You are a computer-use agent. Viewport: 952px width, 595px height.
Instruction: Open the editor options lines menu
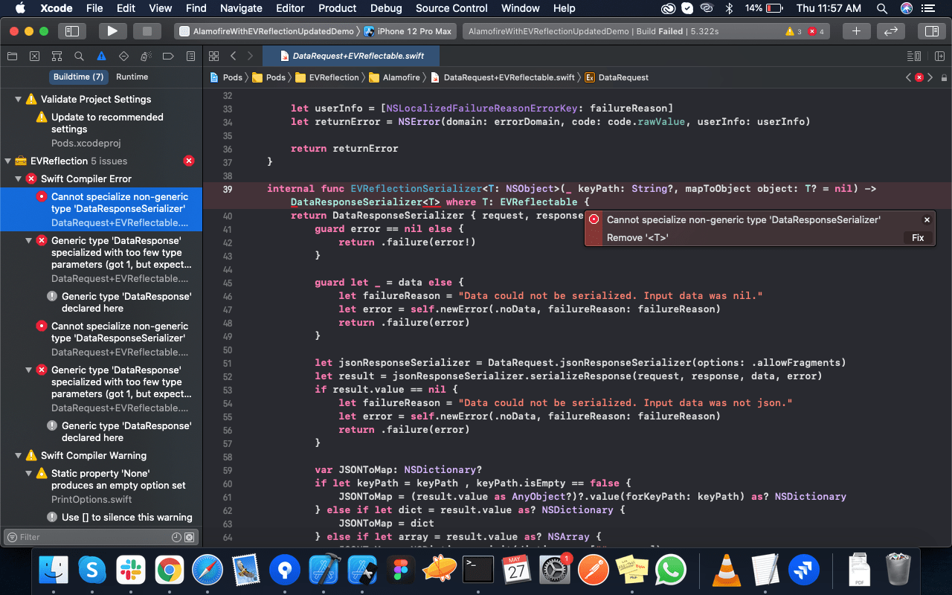click(x=913, y=57)
